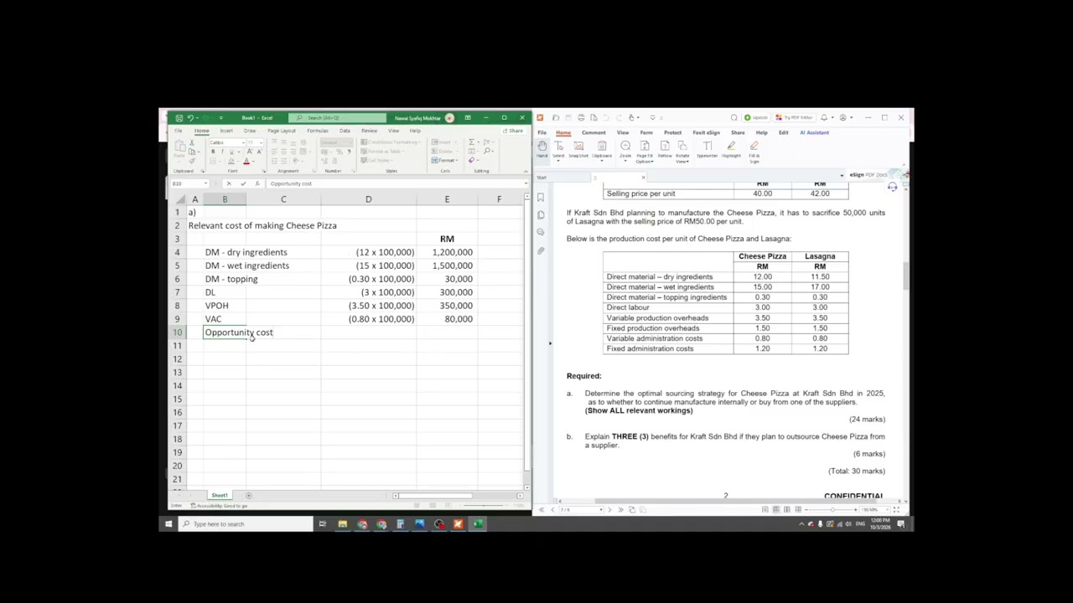The height and width of the screenshot is (603, 1073).
Task: Click the percent style icon in Excel
Action: pos(340,152)
